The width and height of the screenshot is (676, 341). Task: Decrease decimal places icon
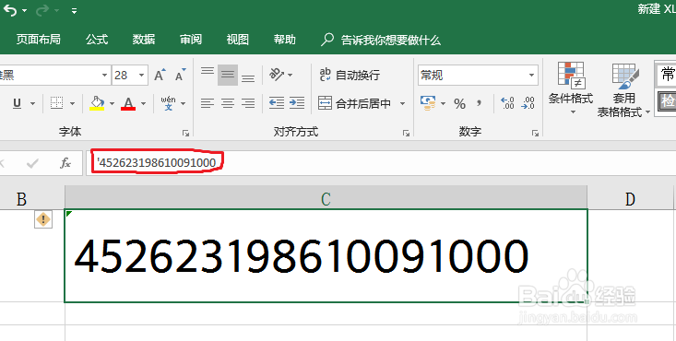pyautogui.click(x=528, y=103)
